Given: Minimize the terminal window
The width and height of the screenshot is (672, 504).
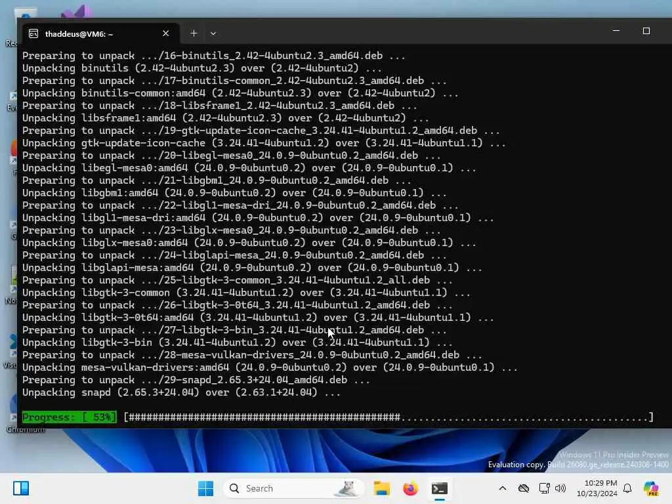Looking at the screenshot, I should pyautogui.click(x=616, y=31).
